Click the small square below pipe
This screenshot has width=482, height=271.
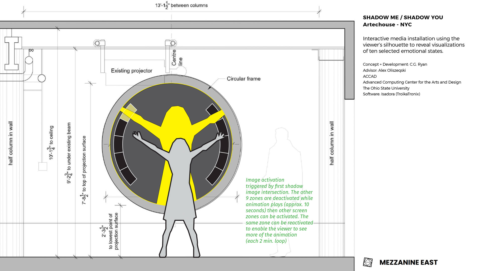43,167
